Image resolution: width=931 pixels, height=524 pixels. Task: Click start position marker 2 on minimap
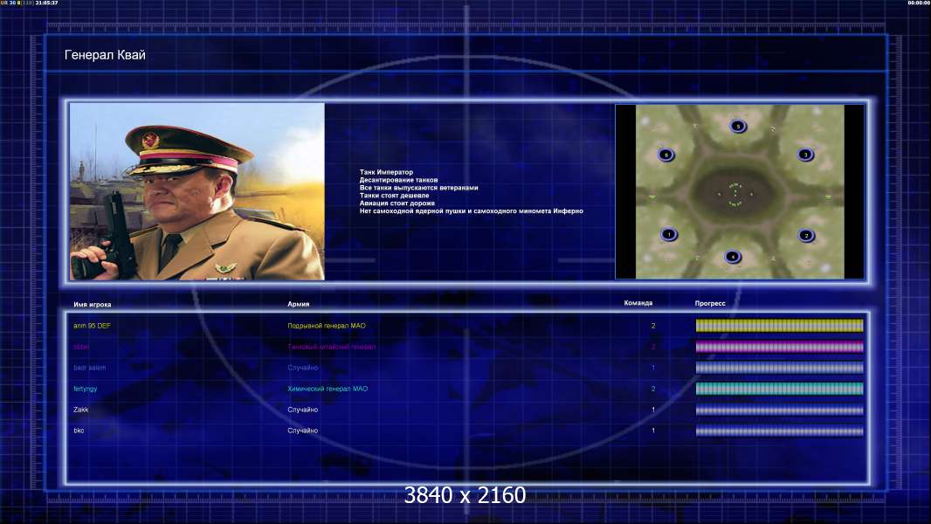click(806, 236)
